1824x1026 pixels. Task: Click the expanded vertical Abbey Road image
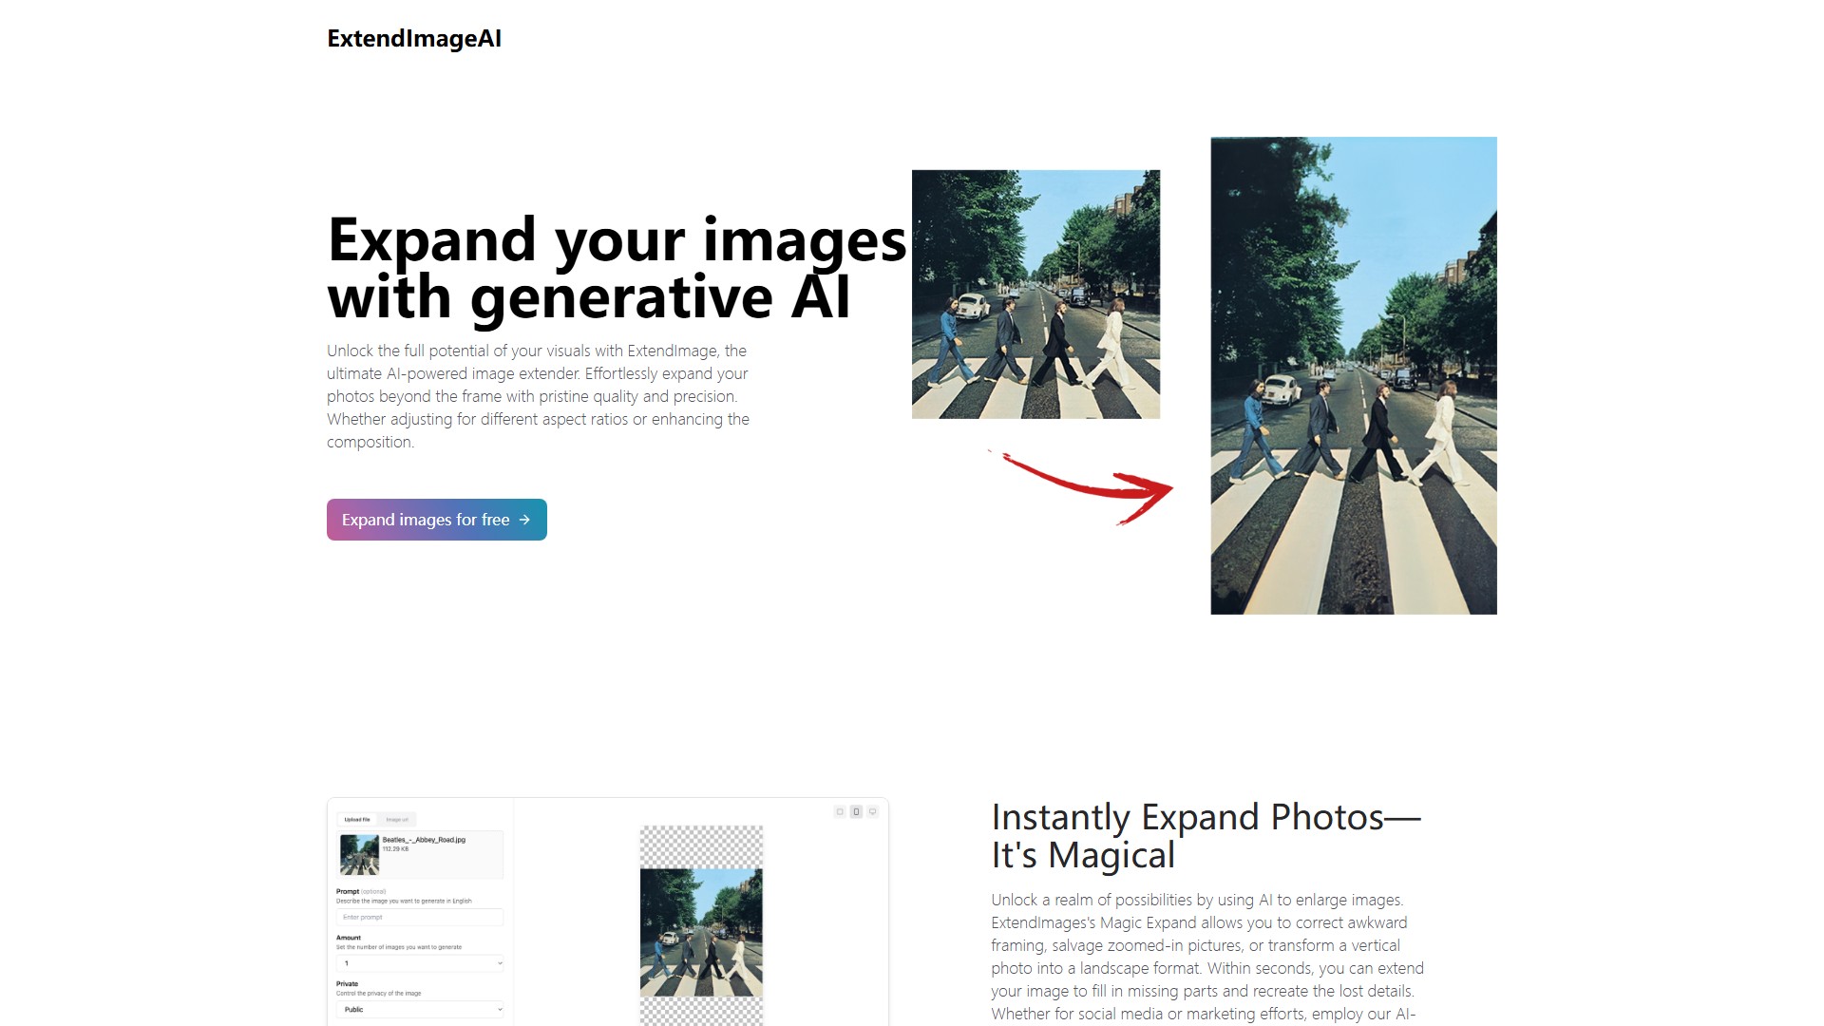click(x=1353, y=374)
